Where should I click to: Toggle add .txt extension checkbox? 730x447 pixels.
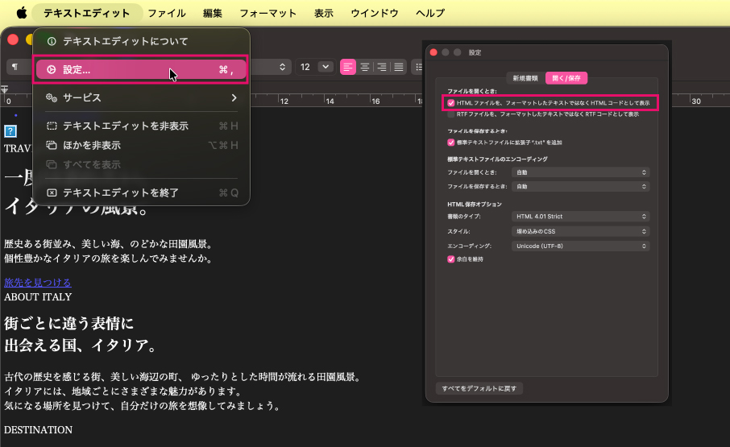(x=450, y=143)
